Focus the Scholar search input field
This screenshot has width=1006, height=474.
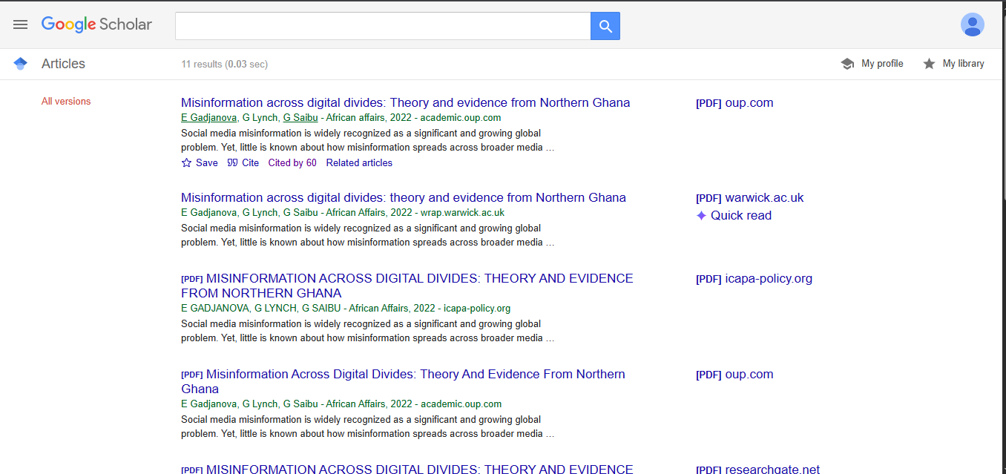383,26
